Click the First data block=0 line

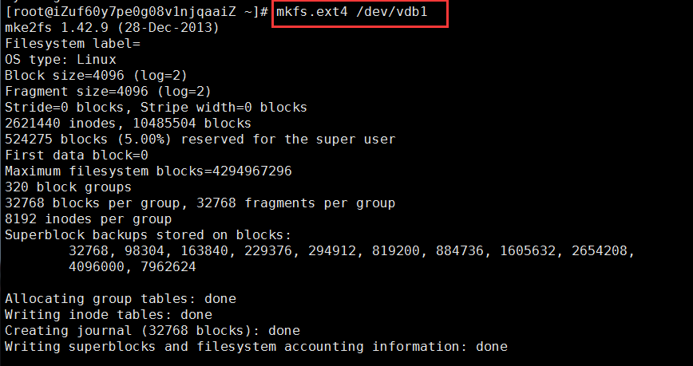pyautogui.click(x=77, y=155)
